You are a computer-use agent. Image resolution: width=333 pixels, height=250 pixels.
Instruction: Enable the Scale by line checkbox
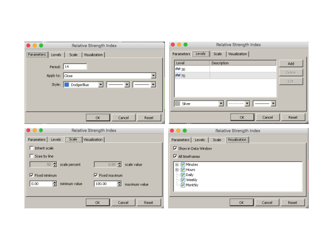point(32,156)
